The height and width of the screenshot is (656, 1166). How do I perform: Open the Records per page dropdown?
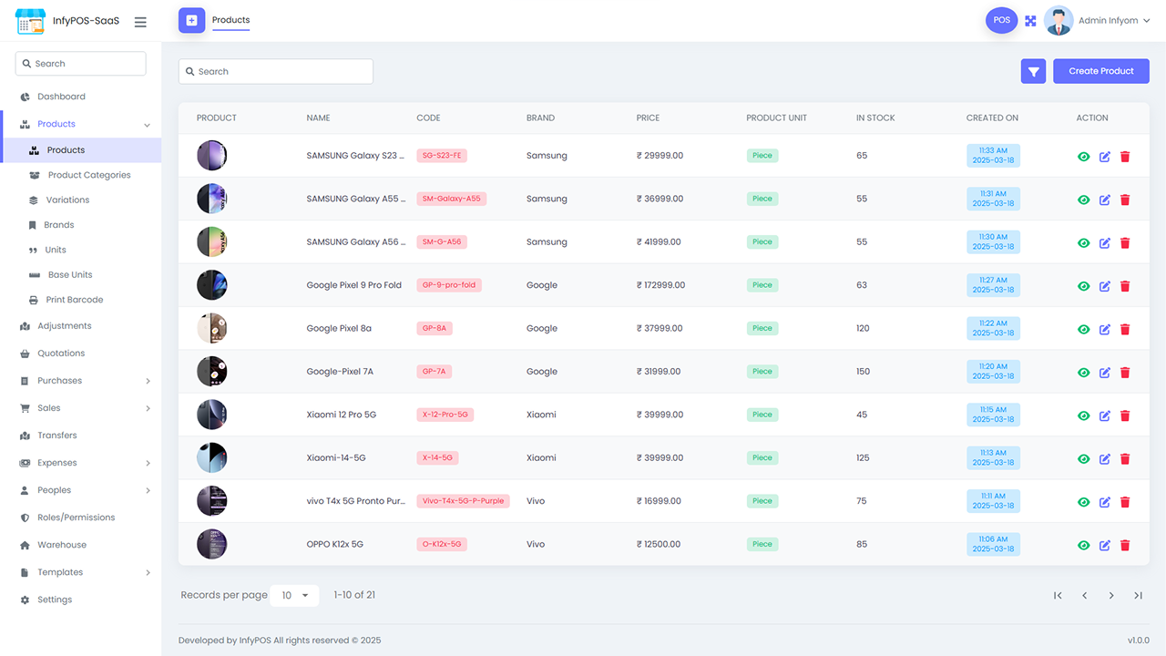point(294,595)
